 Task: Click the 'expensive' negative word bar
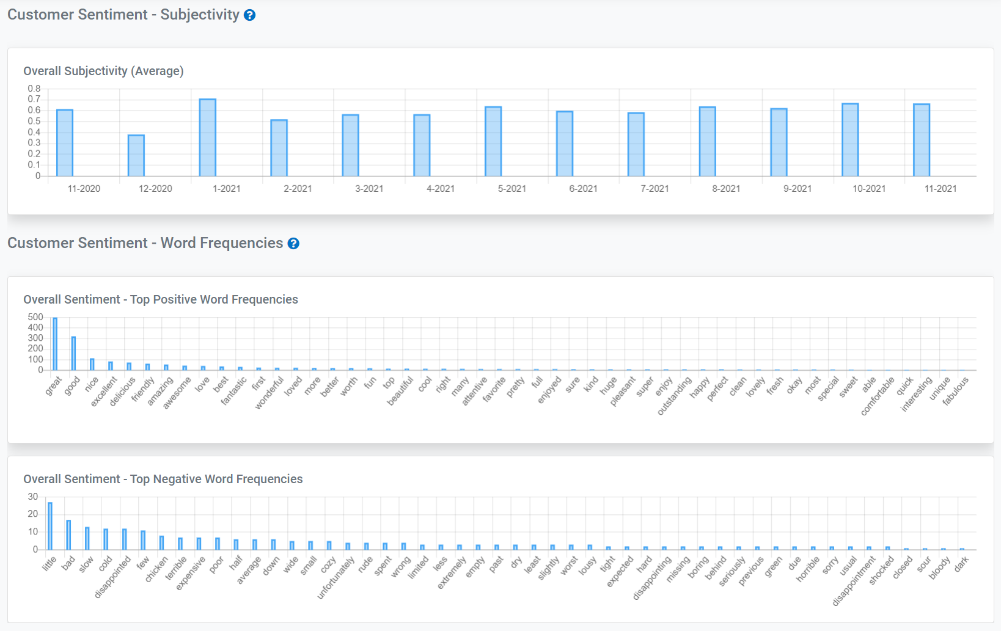[199, 544]
